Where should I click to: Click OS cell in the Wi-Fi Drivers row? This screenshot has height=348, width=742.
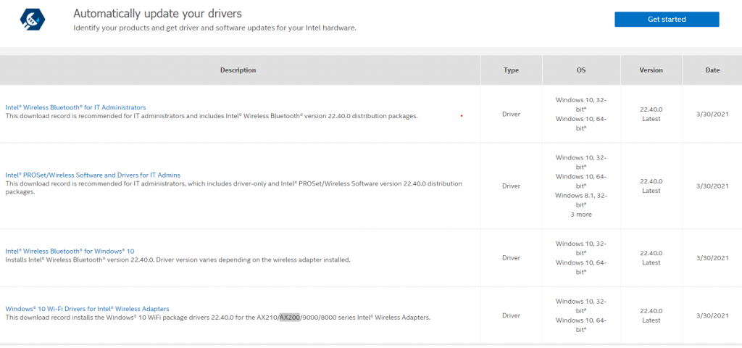pyautogui.click(x=581, y=315)
